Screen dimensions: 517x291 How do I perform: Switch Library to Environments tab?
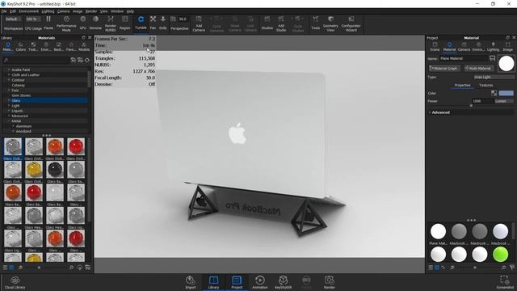(46, 47)
